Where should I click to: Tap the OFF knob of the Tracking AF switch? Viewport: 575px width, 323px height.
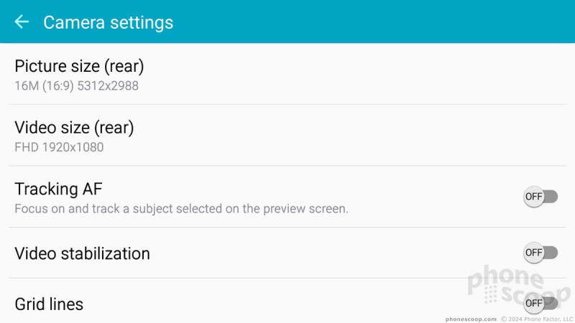[533, 197]
